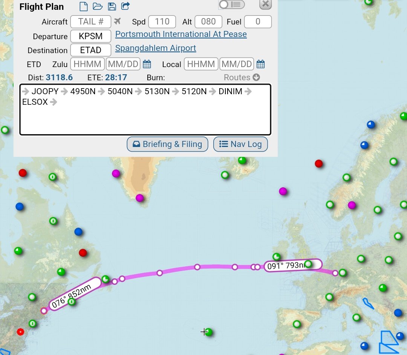407x355 pixels.
Task: Click the red airport marker in the Norwegian Sea
Action: click(x=318, y=164)
